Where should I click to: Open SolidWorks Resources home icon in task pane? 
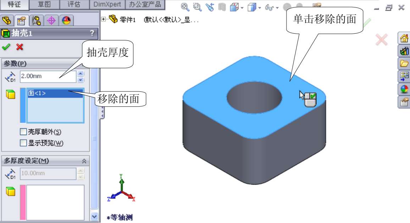click(x=404, y=39)
